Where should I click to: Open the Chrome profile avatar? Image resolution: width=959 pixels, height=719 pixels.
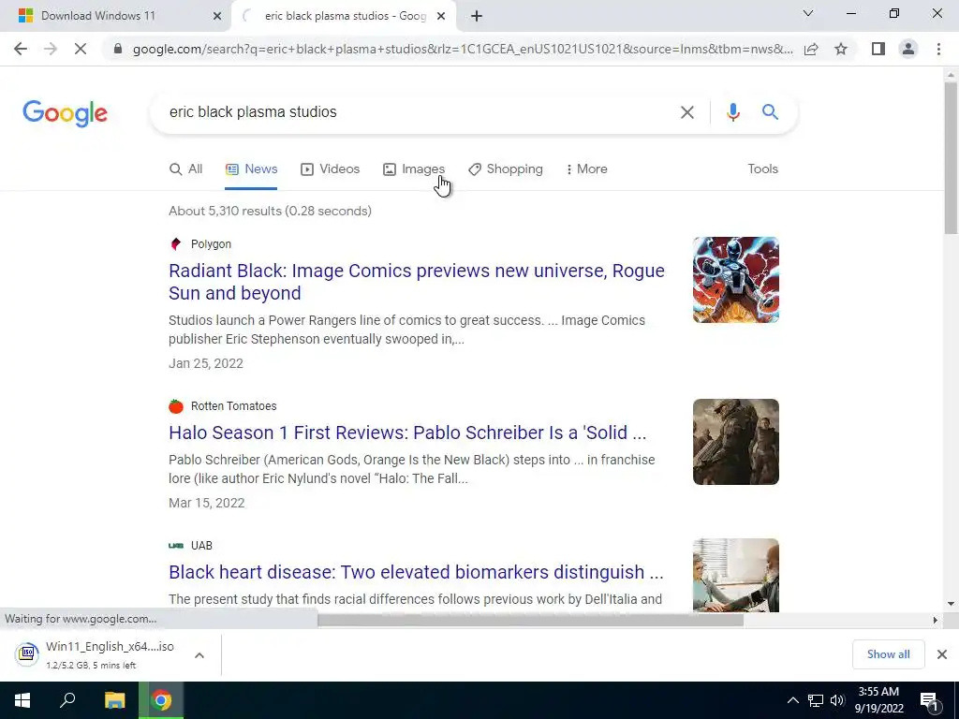click(x=908, y=49)
